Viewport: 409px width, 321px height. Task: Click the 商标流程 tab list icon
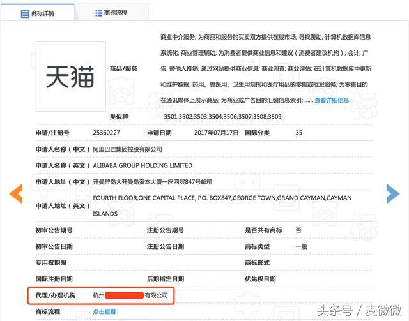tap(98, 13)
